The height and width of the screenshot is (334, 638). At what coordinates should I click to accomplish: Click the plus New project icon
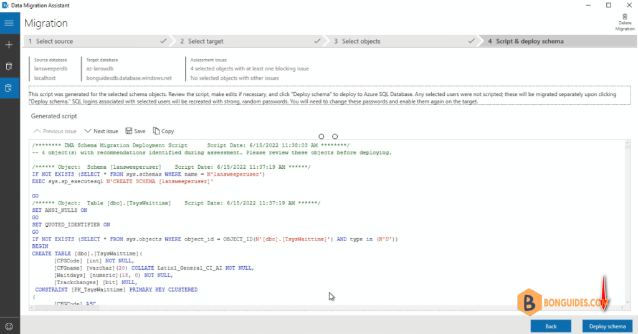click(x=9, y=45)
